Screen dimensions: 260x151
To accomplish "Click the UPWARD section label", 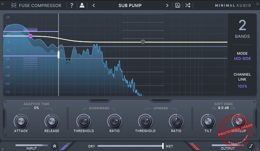I will point(161,108).
